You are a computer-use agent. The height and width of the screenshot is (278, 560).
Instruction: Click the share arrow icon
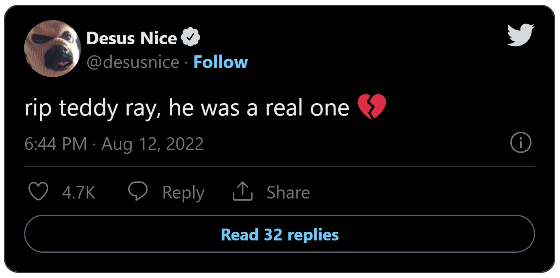click(x=242, y=192)
